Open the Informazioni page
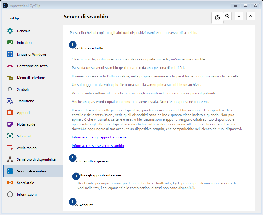The image size is (263, 215). click(33, 194)
